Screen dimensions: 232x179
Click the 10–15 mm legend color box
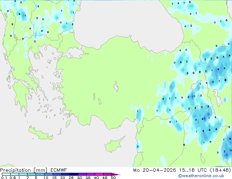pyautogui.click(x=48, y=174)
